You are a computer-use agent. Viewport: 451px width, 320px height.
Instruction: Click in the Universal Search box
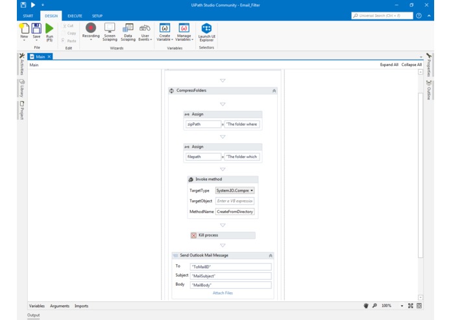(x=382, y=16)
